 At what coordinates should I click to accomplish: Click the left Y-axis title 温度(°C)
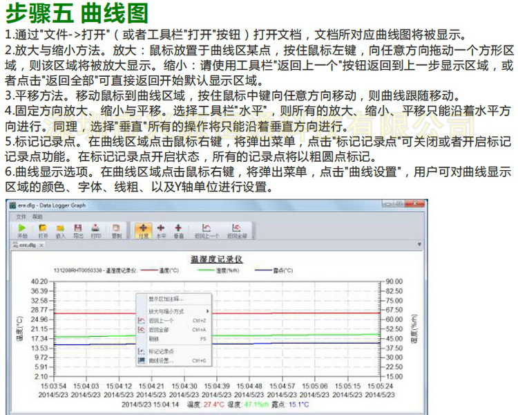[20, 329]
